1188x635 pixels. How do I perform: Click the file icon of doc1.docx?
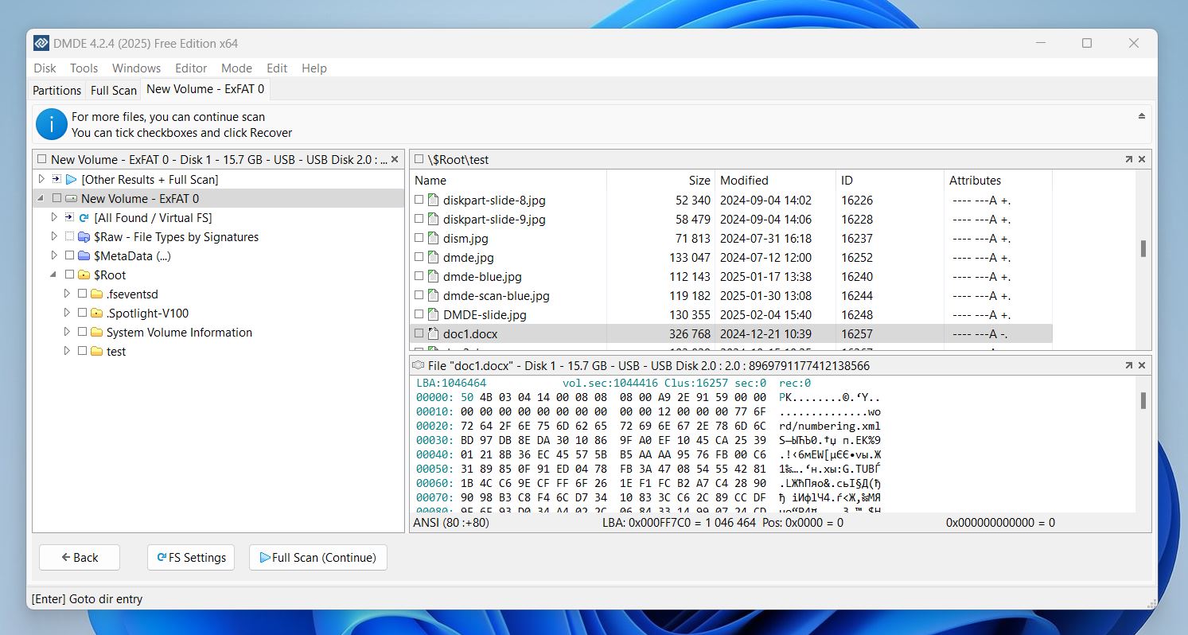tap(434, 334)
